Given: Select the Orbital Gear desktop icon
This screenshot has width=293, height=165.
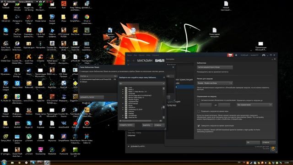Looking at the screenshot, I should (5, 58).
